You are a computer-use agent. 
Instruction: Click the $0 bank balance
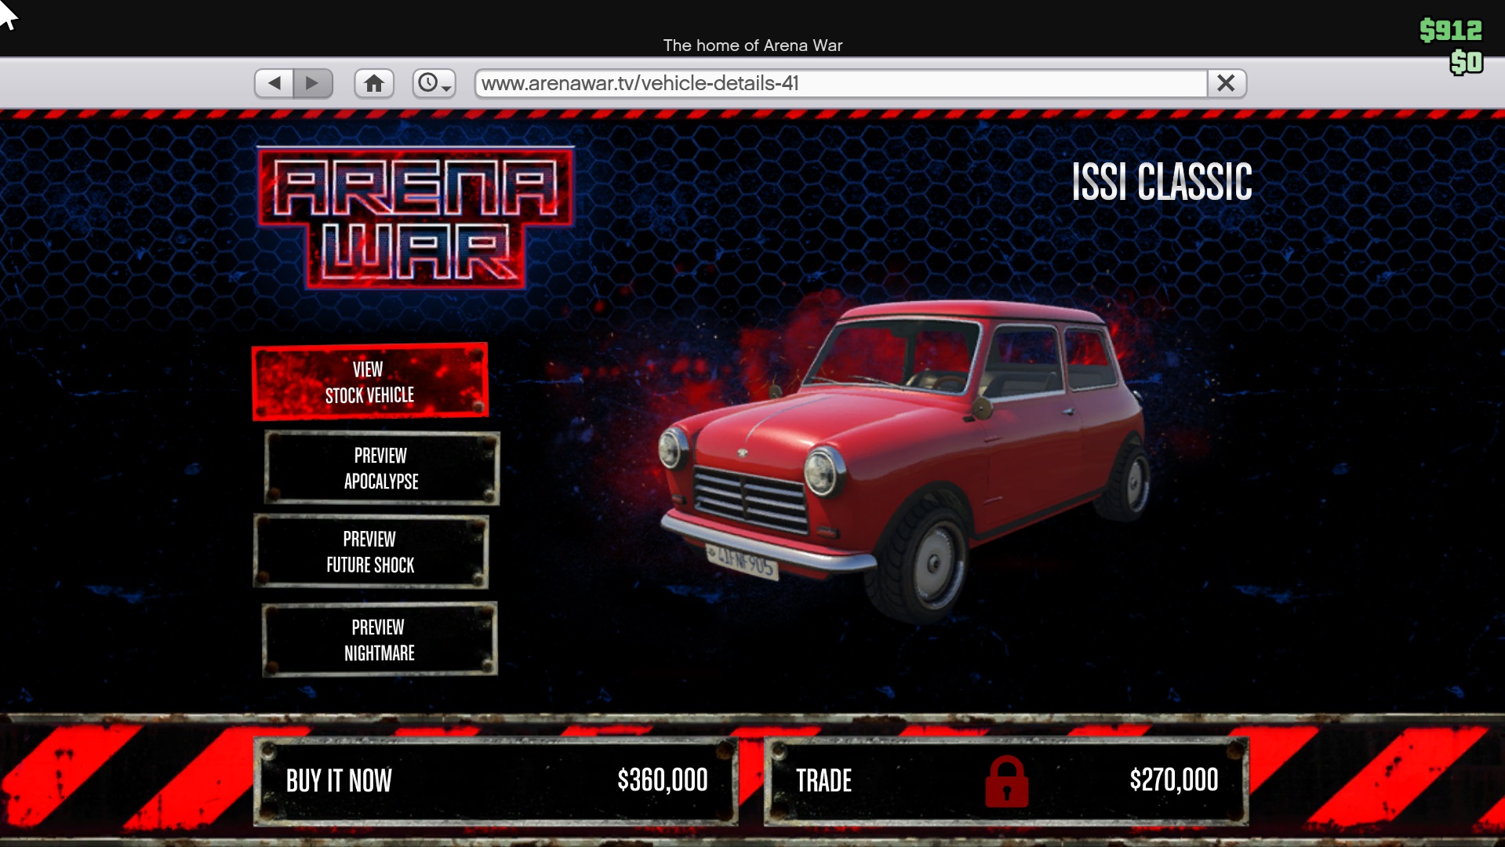pos(1466,62)
